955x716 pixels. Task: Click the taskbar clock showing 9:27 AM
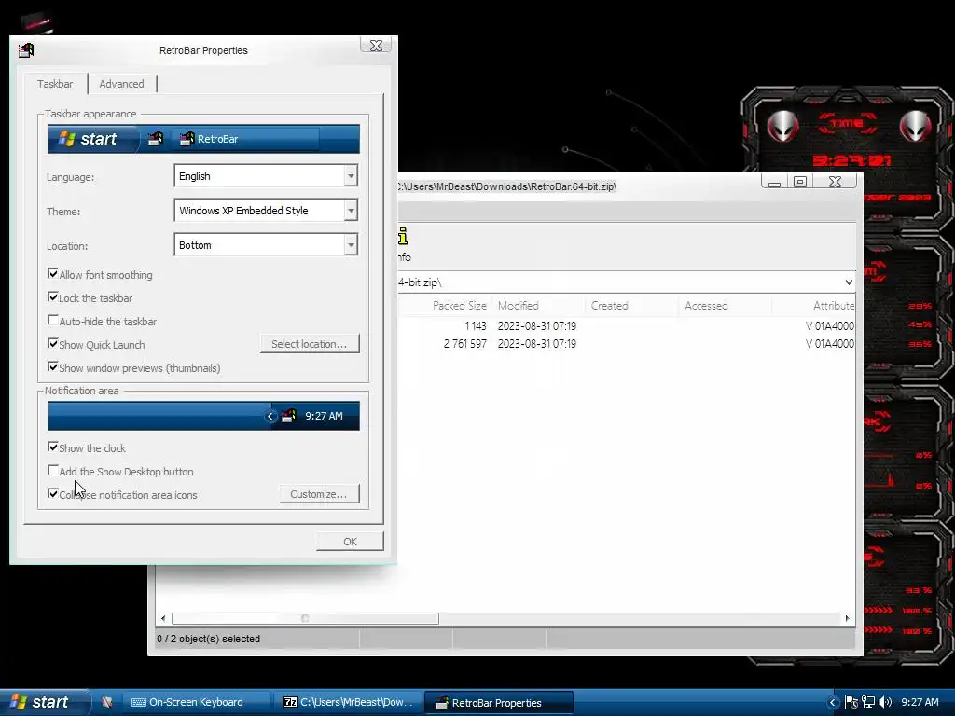[x=920, y=703]
